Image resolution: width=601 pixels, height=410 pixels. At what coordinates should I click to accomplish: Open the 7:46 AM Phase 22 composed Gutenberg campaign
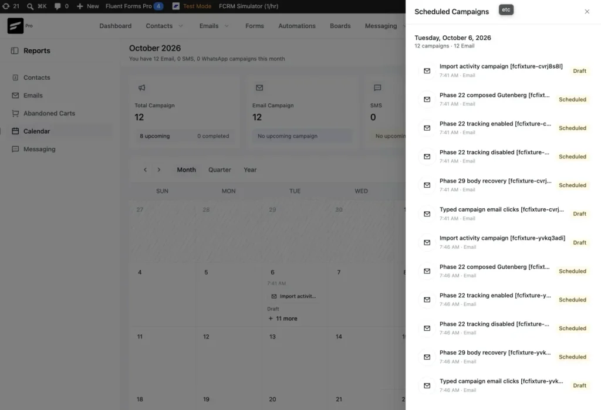click(503, 271)
